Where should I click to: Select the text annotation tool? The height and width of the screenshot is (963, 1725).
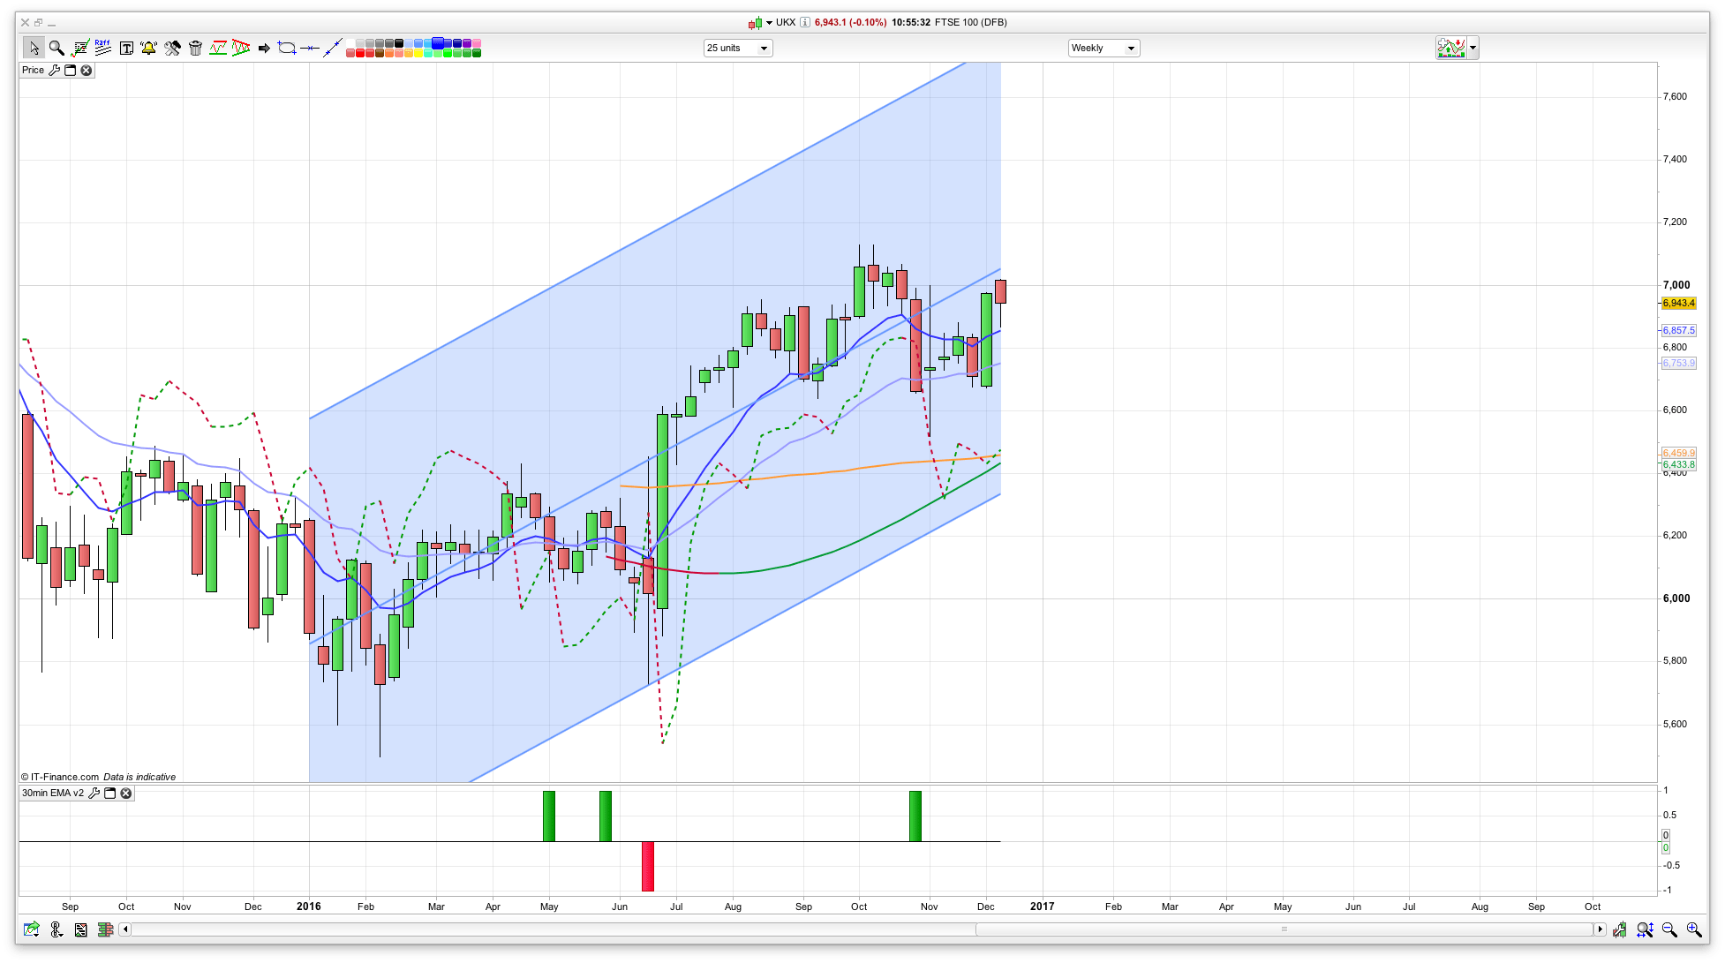pyautogui.click(x=126, y=49)
